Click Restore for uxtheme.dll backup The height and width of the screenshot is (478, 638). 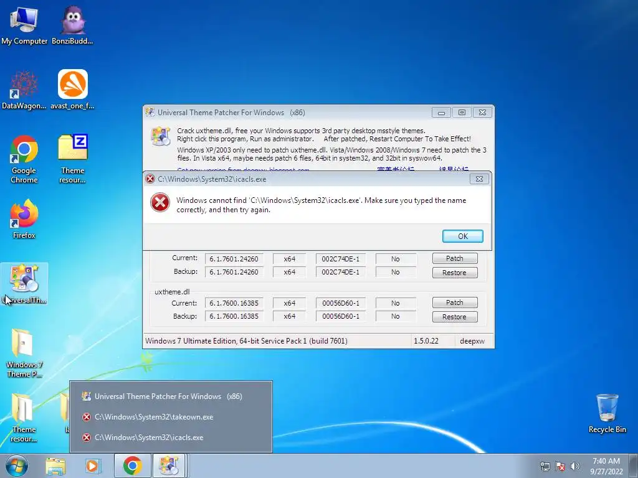(x=454, y=317)
